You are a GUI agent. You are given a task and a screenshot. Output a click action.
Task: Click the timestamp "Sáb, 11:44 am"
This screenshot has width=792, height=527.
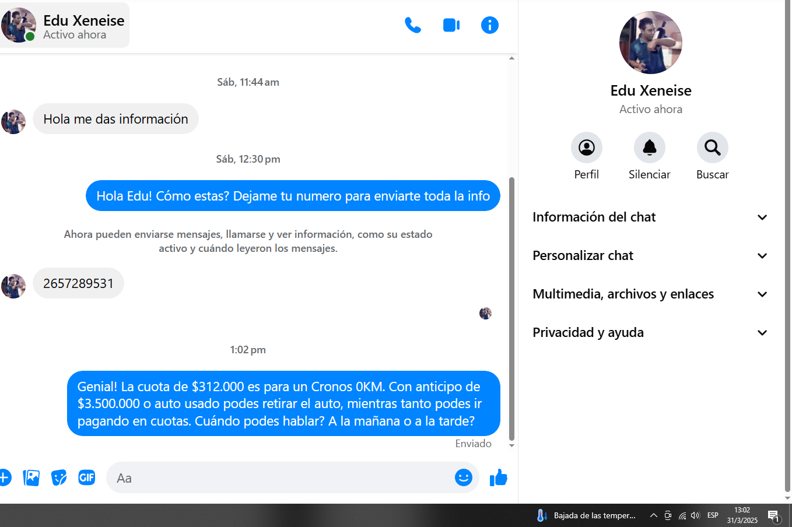(x=248, y=82)
